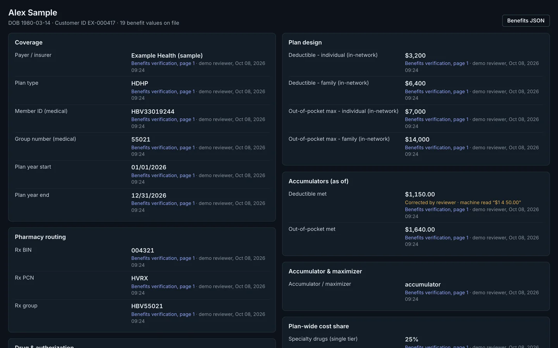The width and height of the screenshot is (558, 348).
Task: Select the Rx BIN value 004321
Action: click(143, 251)
